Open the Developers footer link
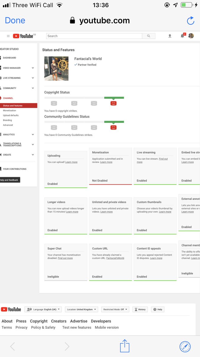The image size is (200, 357). click(101, 321)
